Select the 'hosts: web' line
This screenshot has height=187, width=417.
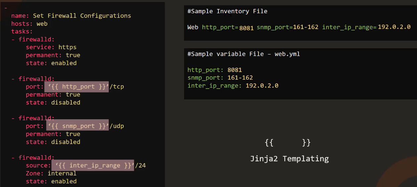click(29, 23)
